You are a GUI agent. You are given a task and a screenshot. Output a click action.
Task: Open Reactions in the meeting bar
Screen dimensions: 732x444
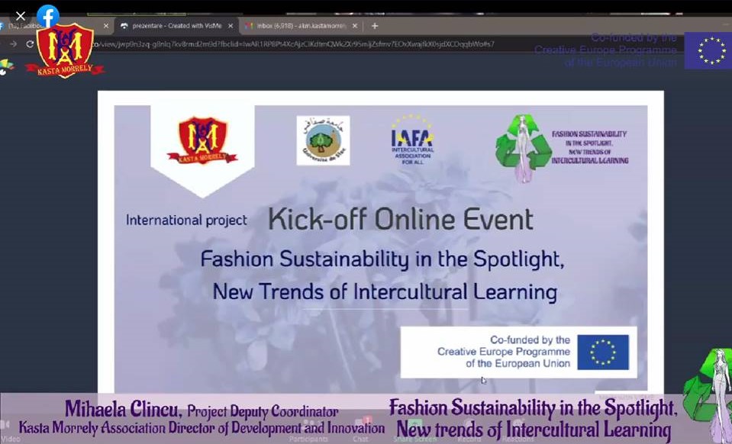coord(518,432)
